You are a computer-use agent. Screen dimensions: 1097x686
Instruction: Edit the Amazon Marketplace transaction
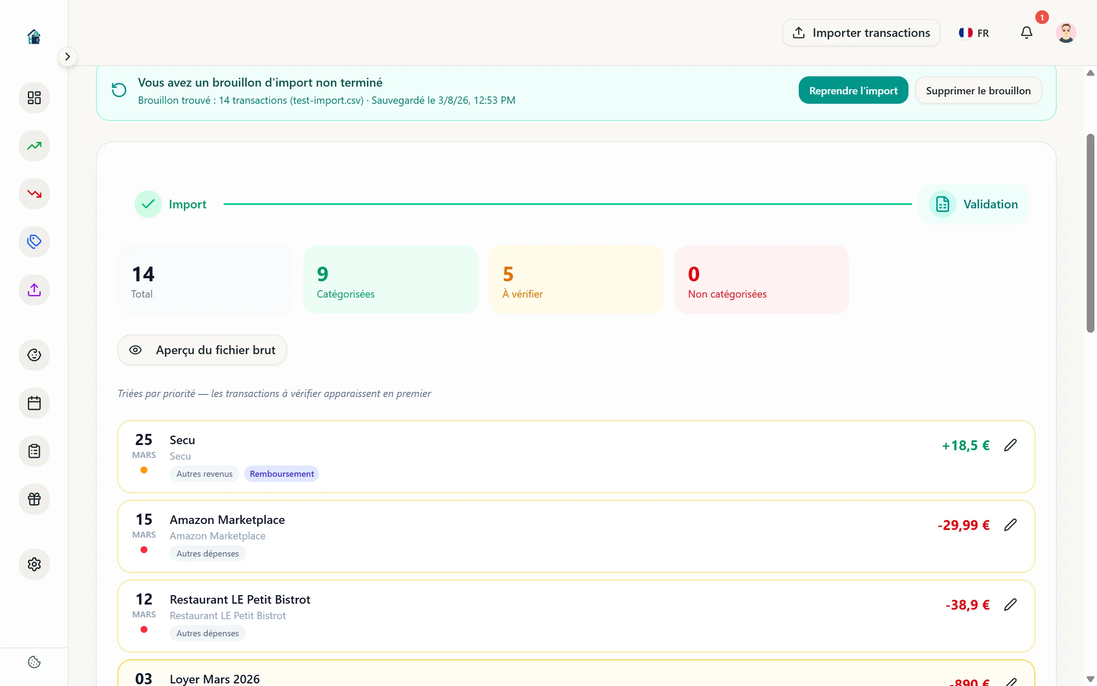coord(1010,525)
